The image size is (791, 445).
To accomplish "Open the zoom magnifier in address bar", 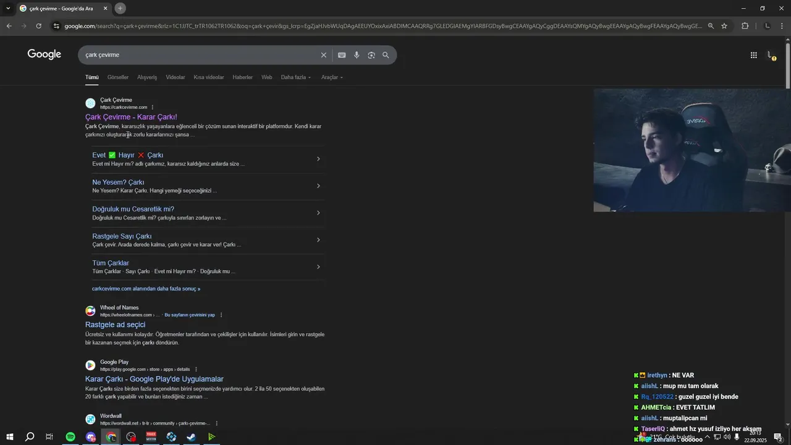I will pyautogui.click(x=711, y=26).
